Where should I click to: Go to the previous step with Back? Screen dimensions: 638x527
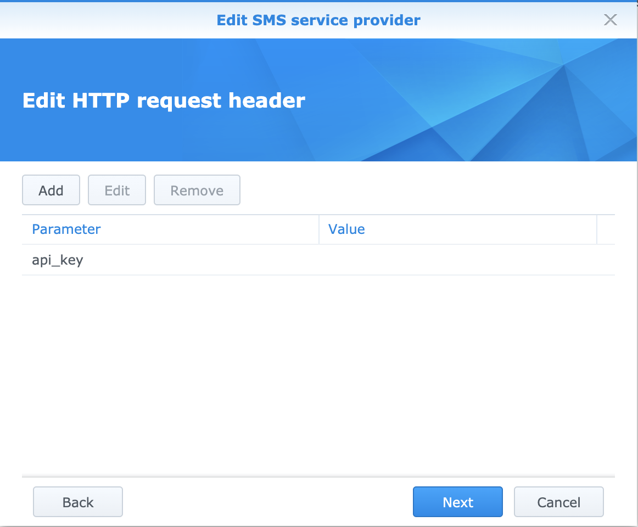78,502
